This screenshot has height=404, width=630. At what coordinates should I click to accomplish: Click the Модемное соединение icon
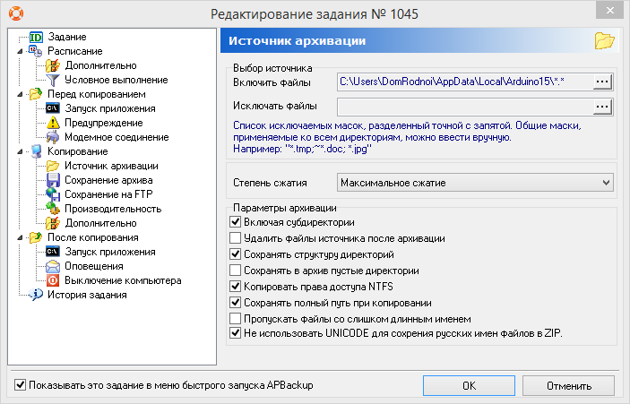52,137
